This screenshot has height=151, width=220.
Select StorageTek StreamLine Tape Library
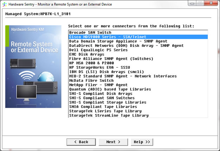point(109,115)
